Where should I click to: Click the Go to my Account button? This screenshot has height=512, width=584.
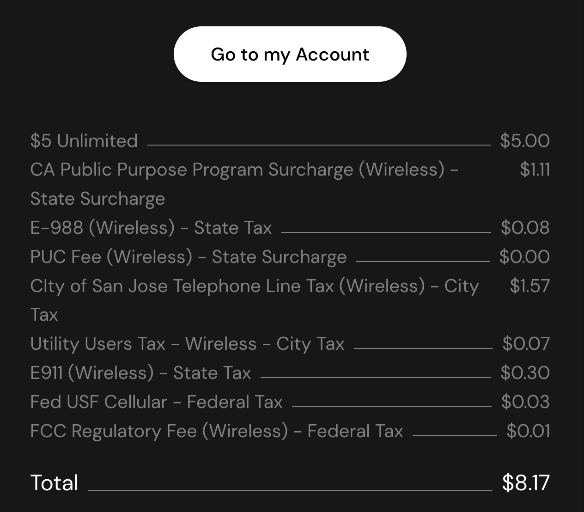pyautogui.click(x=290, y=54)
